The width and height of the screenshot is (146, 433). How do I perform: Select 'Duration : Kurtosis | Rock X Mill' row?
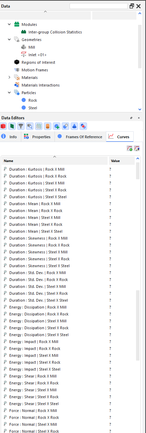point(69,169)
